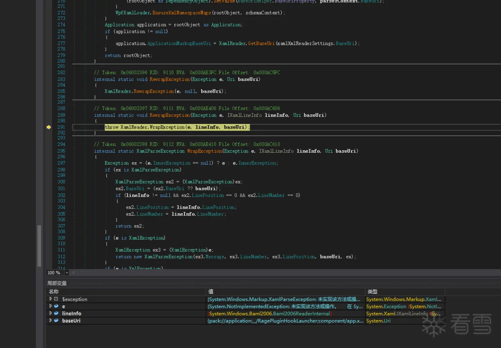Open the 100 % zoom dropdown
Screen dimensions: 501x348
[67, 272]
